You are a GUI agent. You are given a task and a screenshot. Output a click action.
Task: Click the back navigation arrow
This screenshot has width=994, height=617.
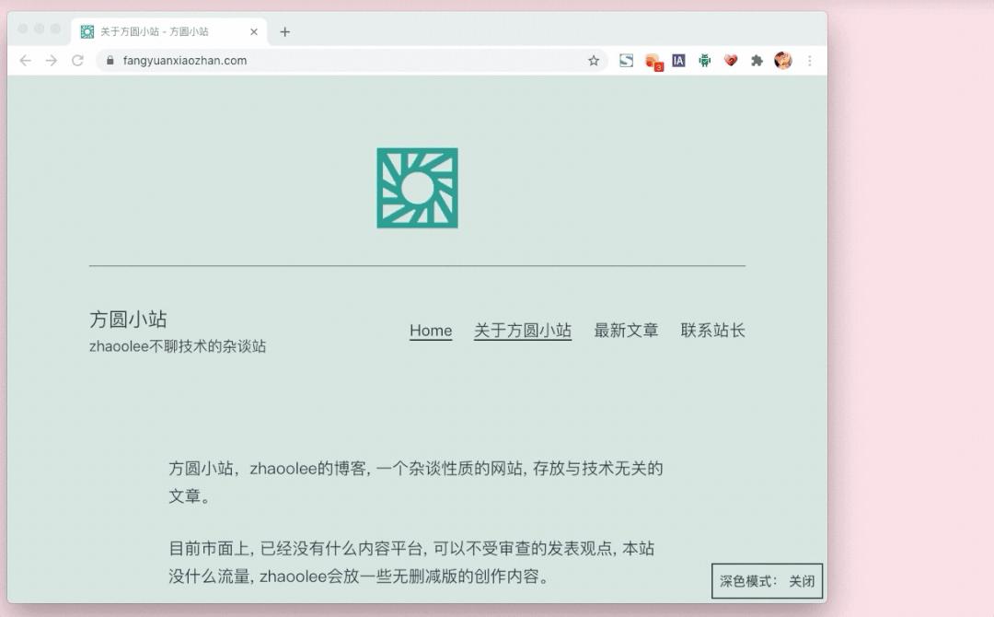point(24,60)
